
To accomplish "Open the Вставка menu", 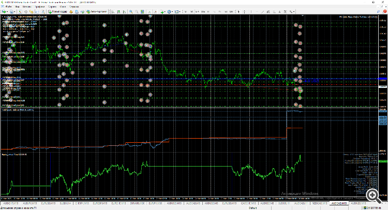I will tap(27, 7).
